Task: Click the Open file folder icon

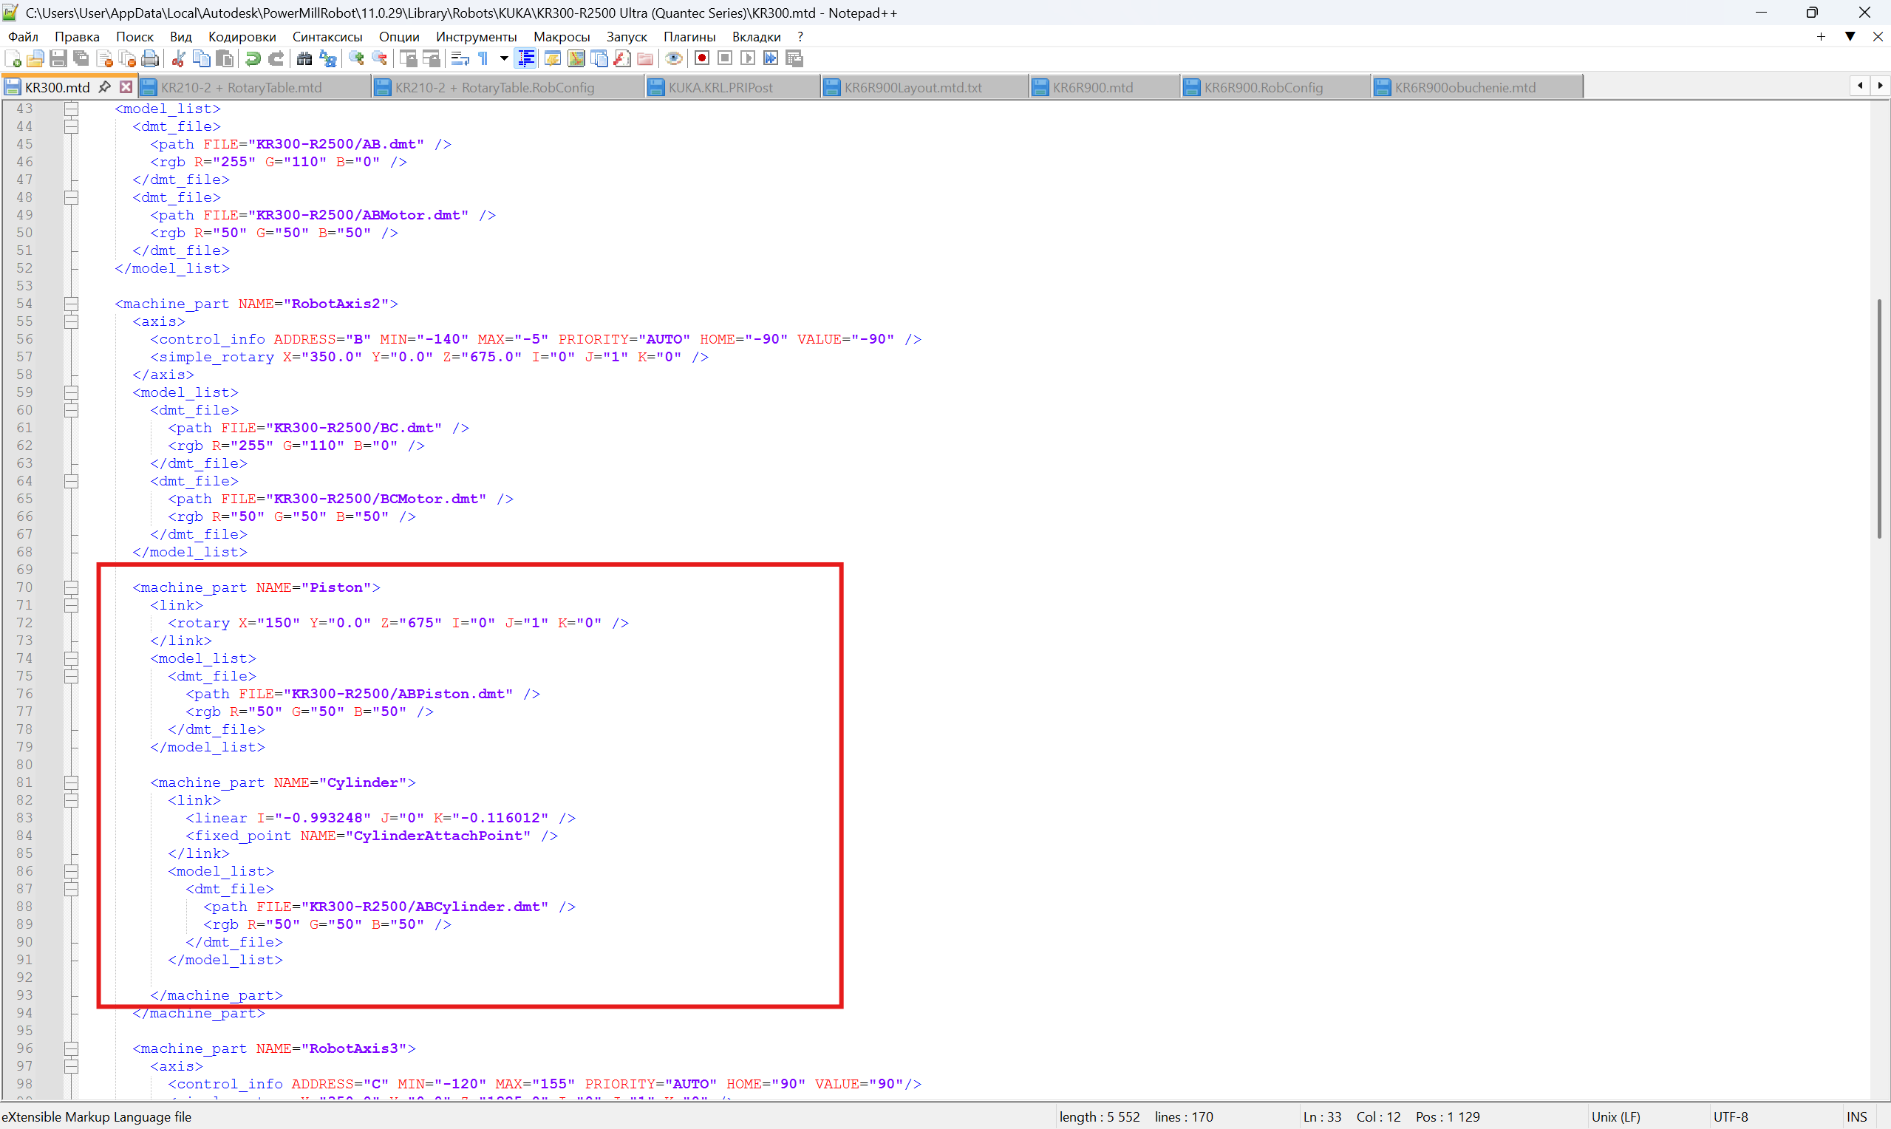Action: [35, 58]
